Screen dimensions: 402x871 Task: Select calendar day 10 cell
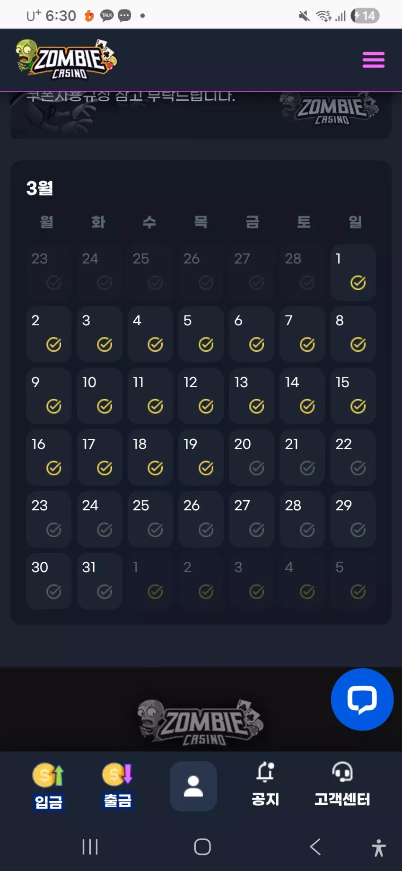[100, 396]
